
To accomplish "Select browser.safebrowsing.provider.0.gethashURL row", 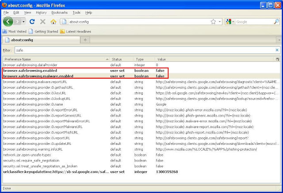I will 141,87.
